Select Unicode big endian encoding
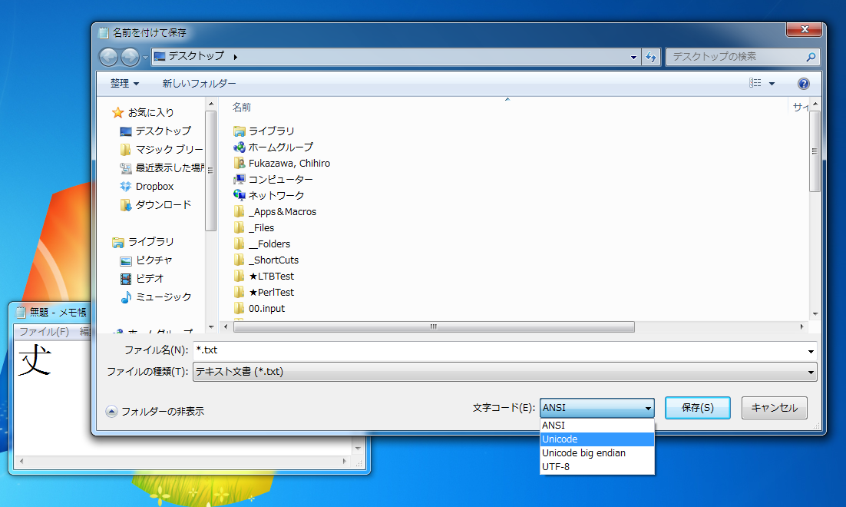This screenshot has height=507, width=846. point(596,453)
